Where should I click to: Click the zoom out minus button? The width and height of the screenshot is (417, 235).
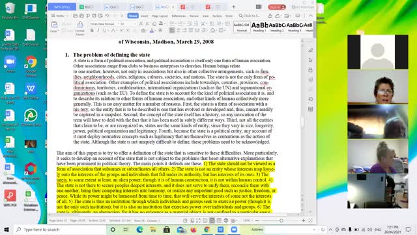(257, 221)
